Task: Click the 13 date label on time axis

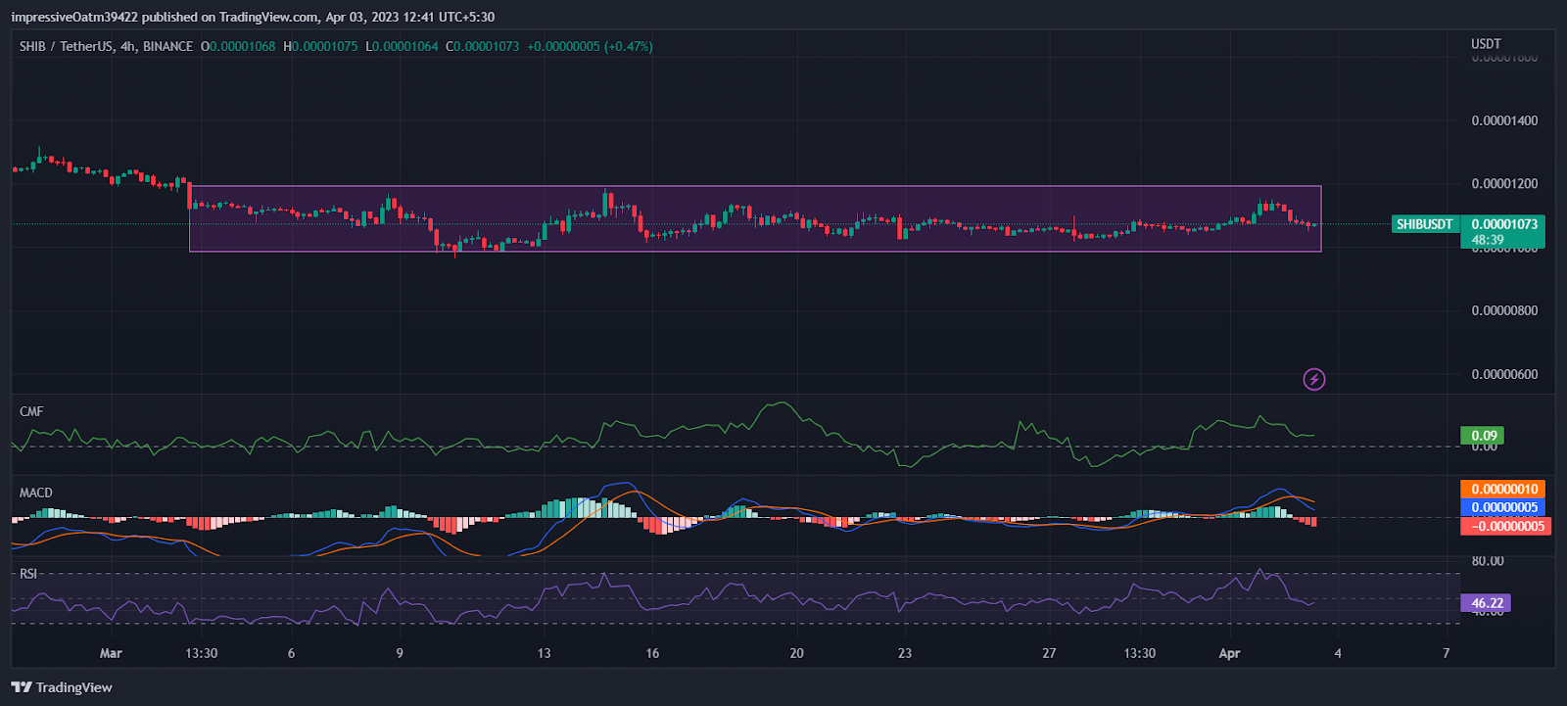Action: (544, 653)
